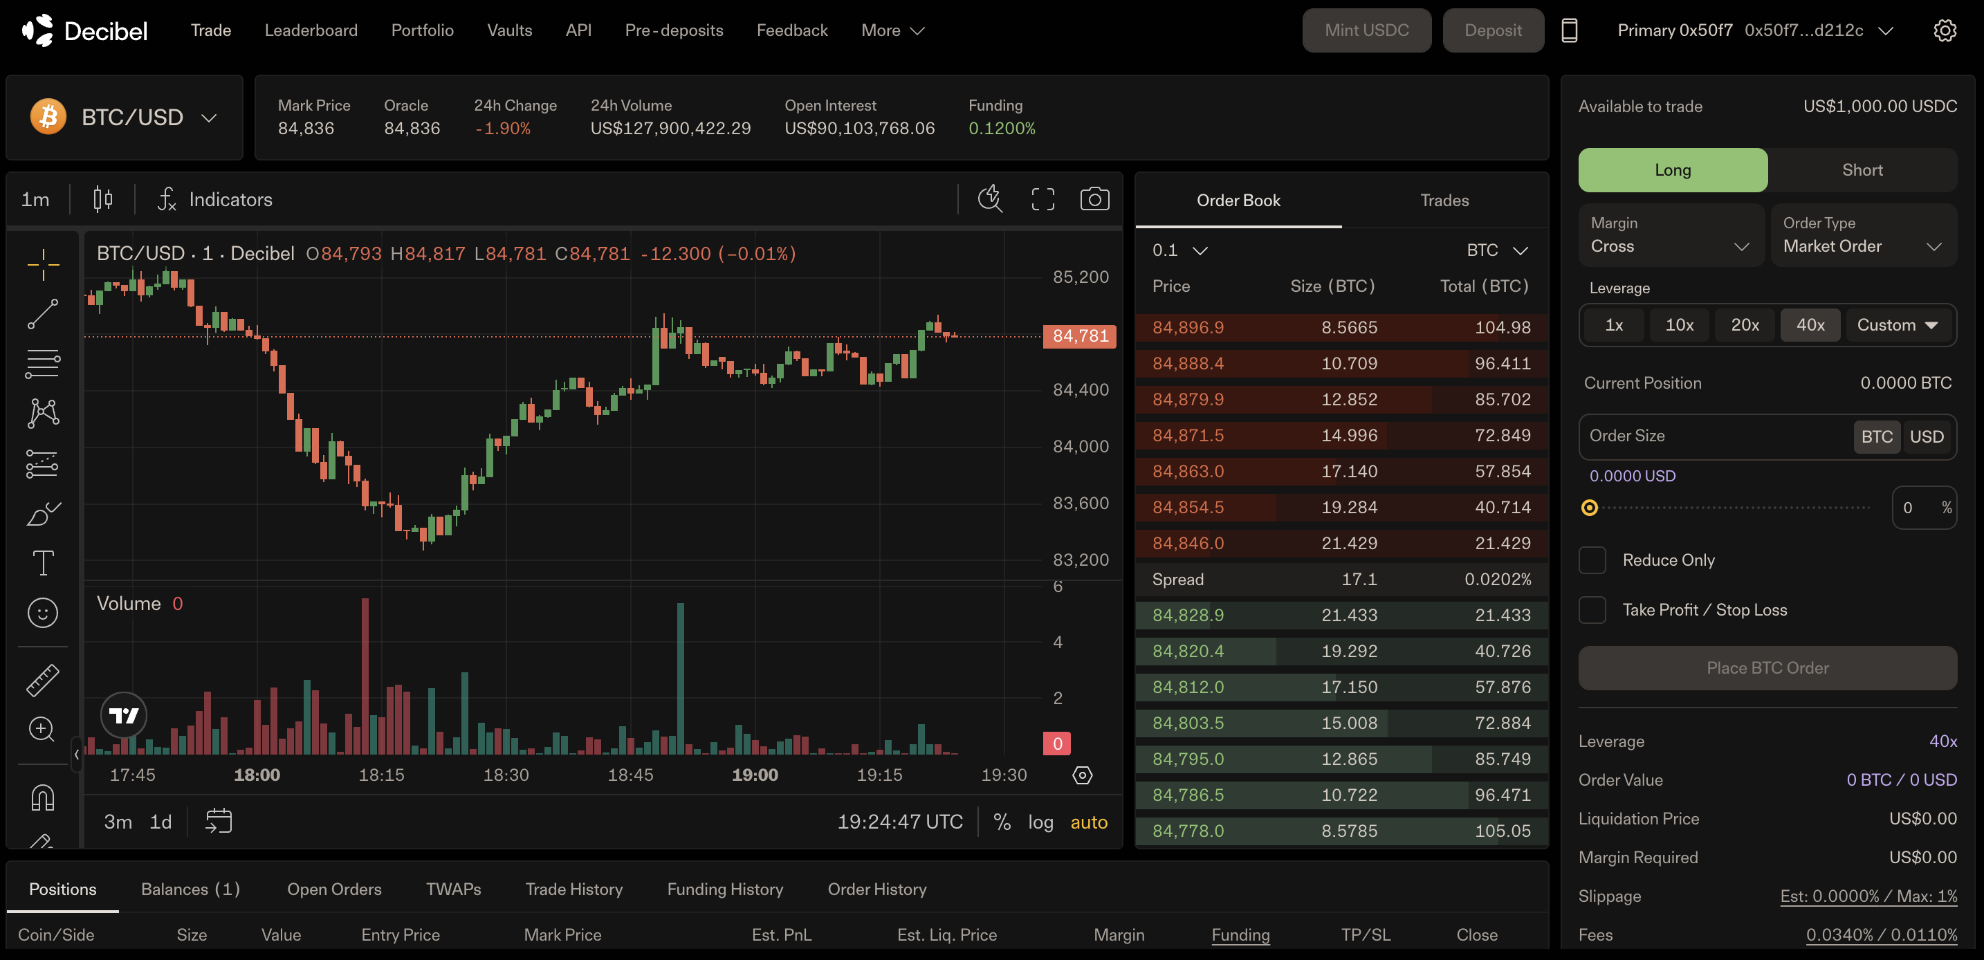Enable the Reduce Only checkbox
Viewport: 1984px width, 960px height.
[1592, 560]
